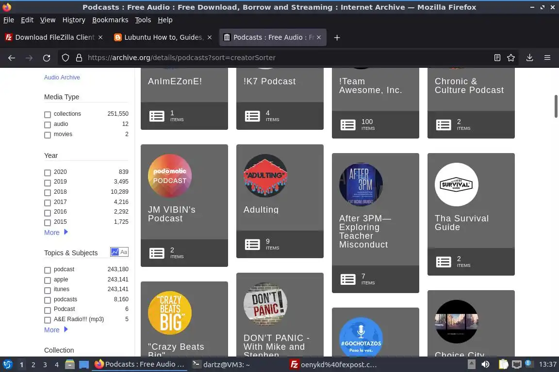The image size is (559, 372).
Task: Click Tha Survival Guide logo image
Action: tap(456, 185)
